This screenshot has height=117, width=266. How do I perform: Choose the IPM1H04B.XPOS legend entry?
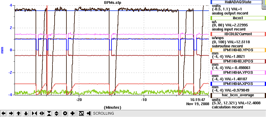pyautogui.click(x=238, y=61)
